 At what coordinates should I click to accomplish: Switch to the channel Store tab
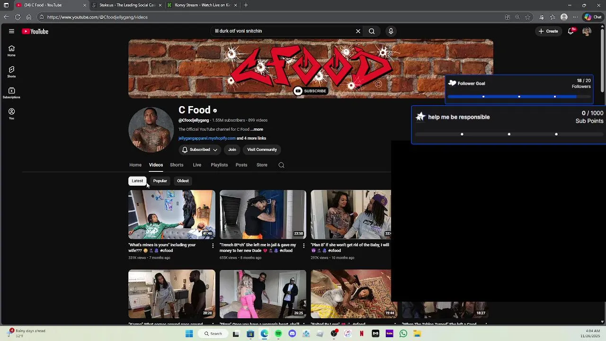[x=262, y=165]
